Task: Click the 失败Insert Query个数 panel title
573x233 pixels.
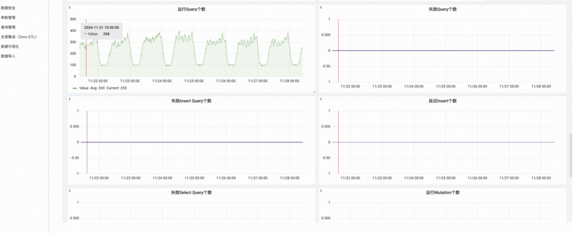Action: 191,101
